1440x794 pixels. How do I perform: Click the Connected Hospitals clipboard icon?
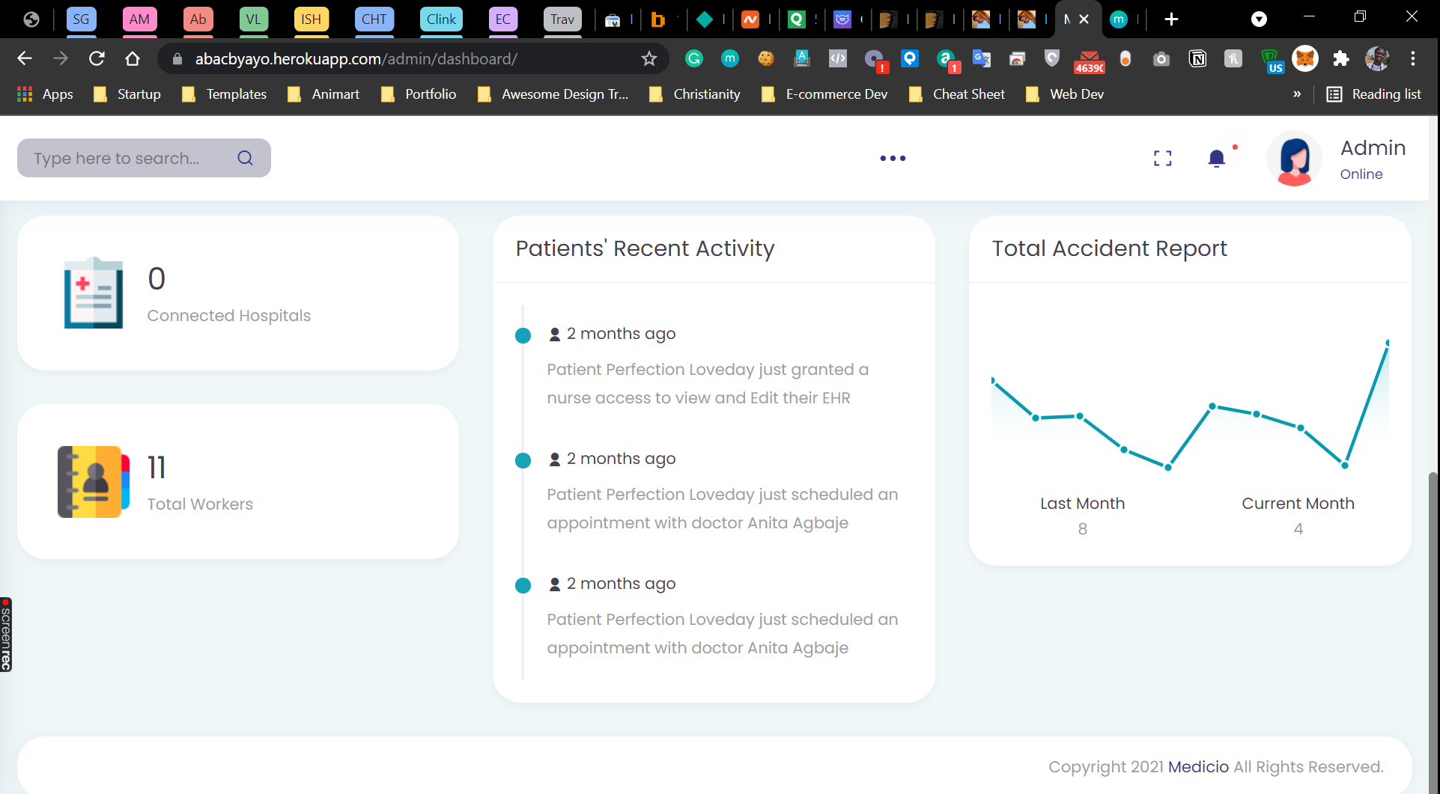pos(94,293)
